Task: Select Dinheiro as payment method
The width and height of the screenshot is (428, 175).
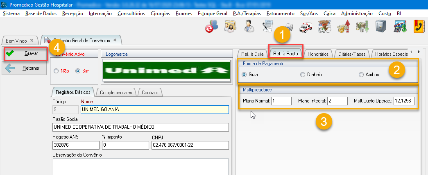Action: click(x=303, y=75)
